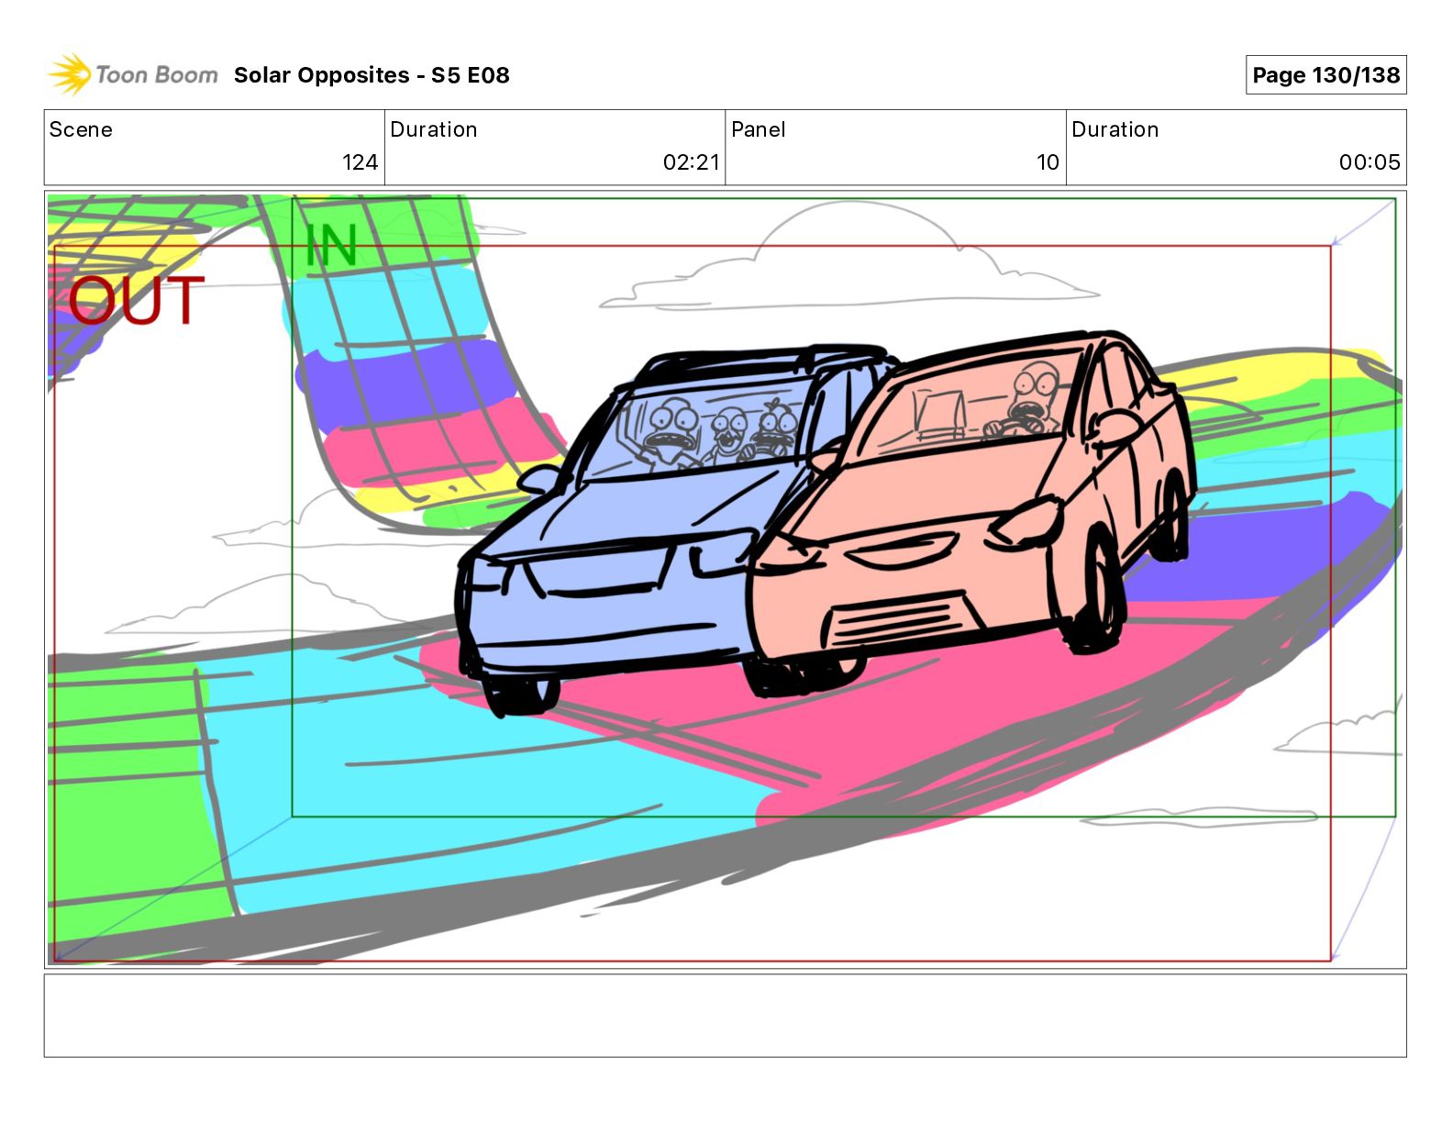Click the storyboard panel drawing of two cars
1453x1123 pixels.
click(725, 580)
